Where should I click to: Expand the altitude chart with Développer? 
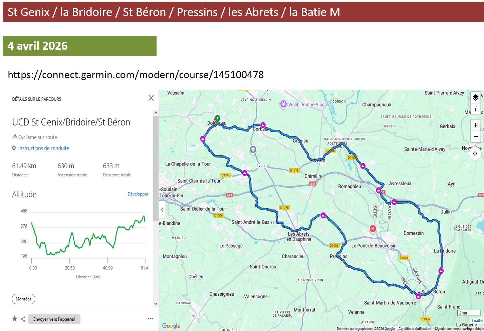tap(138, 194)
